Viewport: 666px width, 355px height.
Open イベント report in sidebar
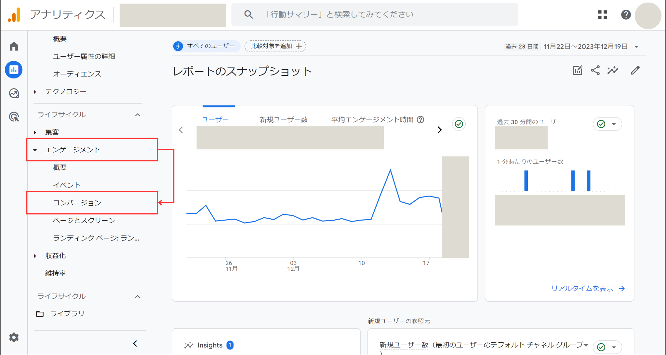[x=67, y=185]
